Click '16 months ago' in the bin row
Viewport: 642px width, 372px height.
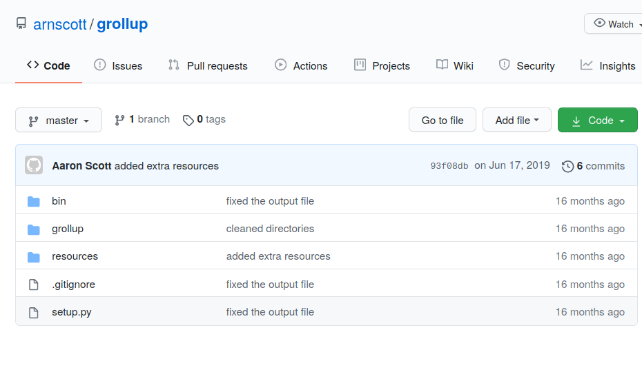590,201
